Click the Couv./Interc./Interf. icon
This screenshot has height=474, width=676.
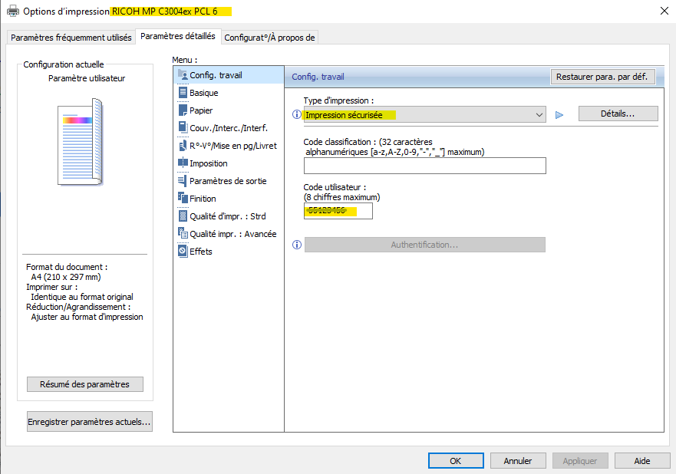pyautogui.click(x=183, y=128)
